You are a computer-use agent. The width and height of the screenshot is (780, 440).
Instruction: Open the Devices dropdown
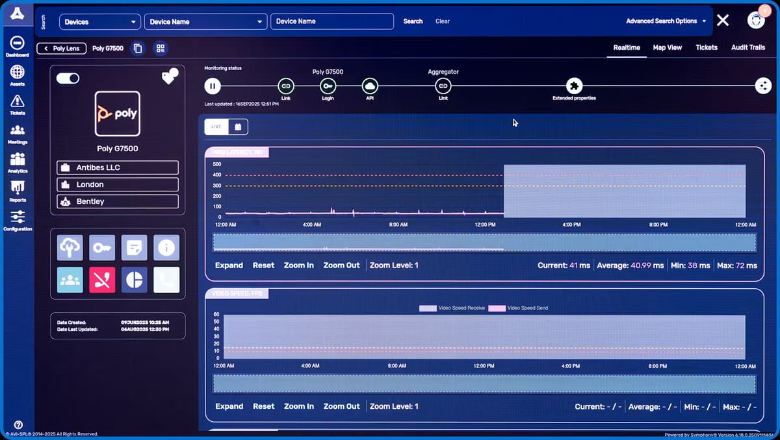(x=100, y=21)
